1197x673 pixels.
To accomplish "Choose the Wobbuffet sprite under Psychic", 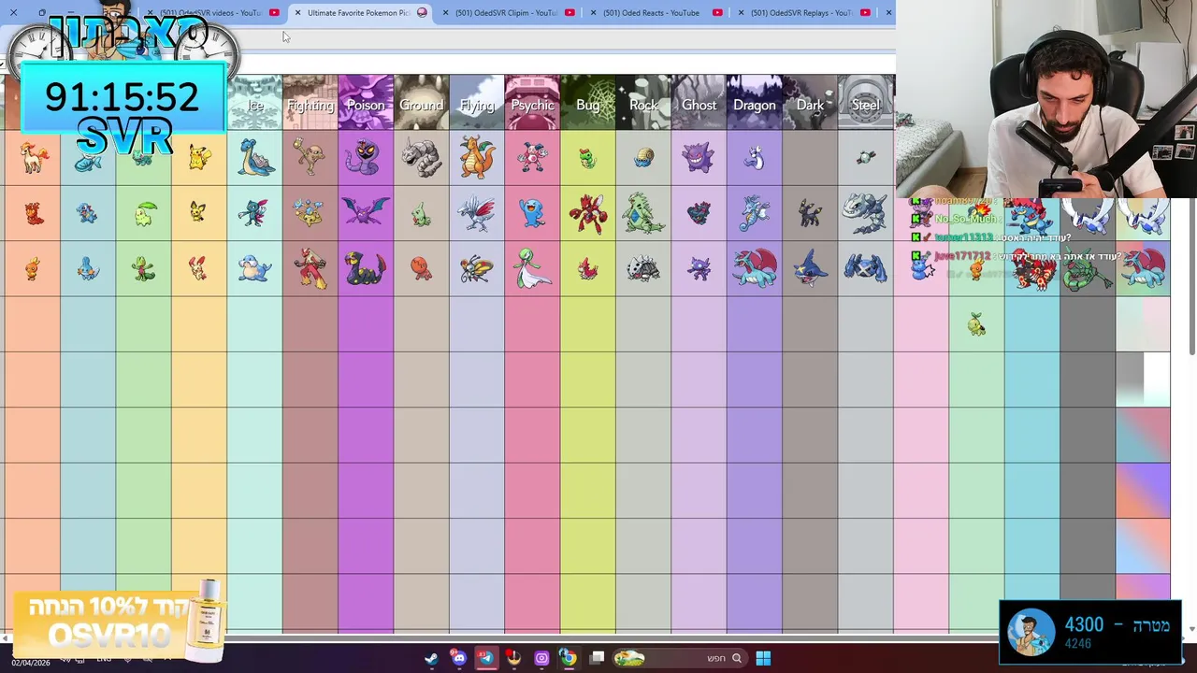I will tap(532, 214).
